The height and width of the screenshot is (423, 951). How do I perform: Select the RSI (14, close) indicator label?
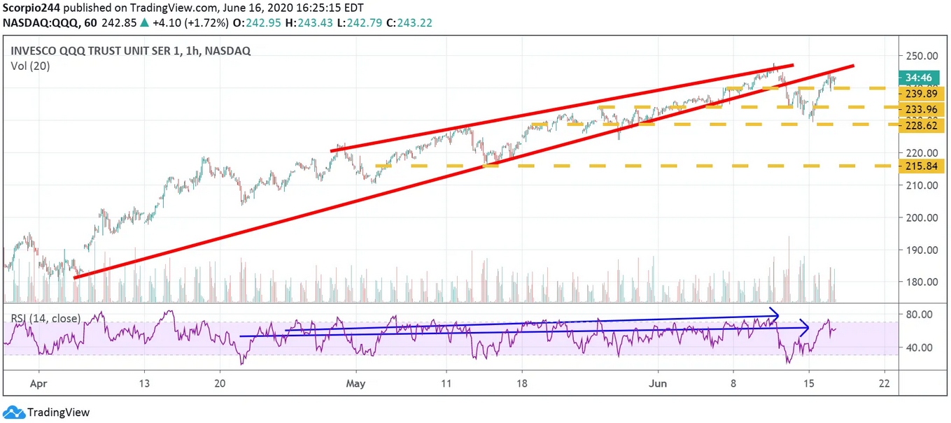click(x=45, y=319)
